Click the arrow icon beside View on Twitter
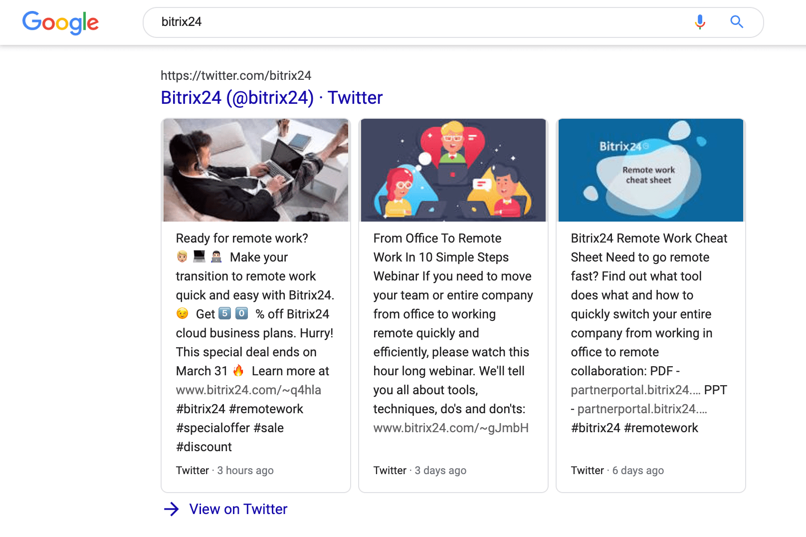The image size is (806, 537). click(171, 509)
